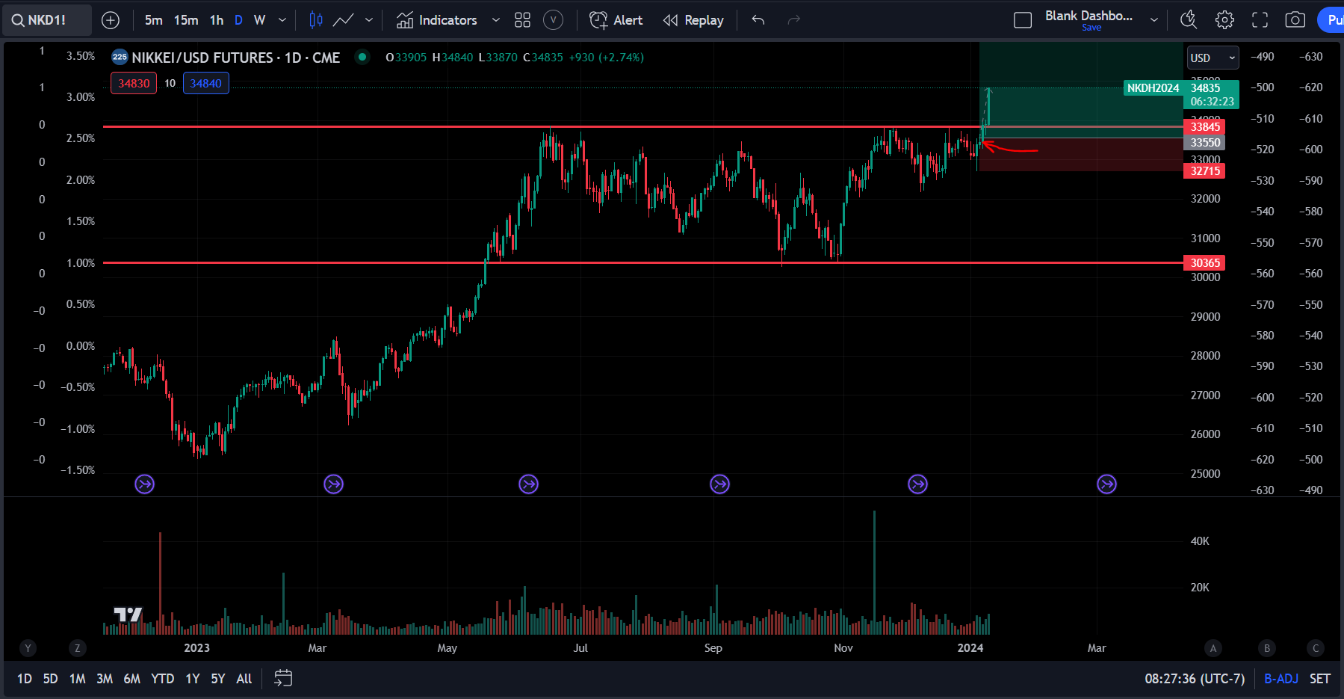
Task: Click the Publish button
Action: coord(1331,20)
